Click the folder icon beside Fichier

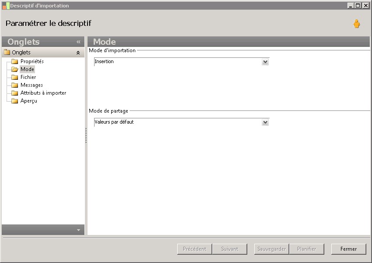point(15,77)
